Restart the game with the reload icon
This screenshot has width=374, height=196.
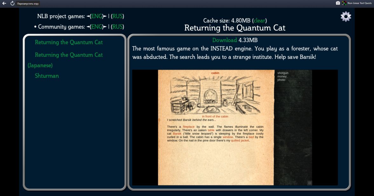coord(12,3)
